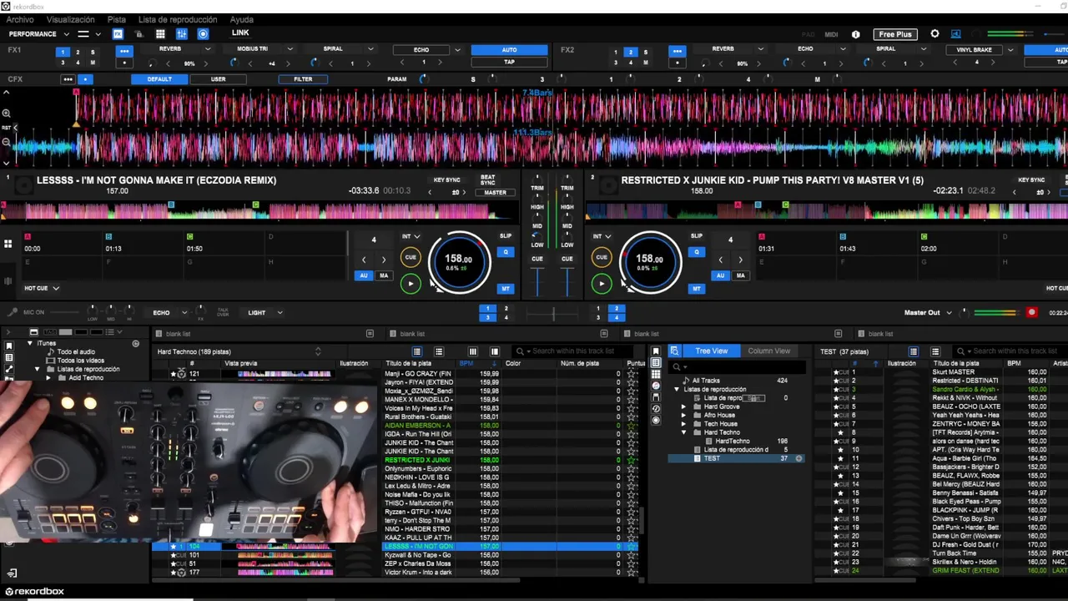Viewport: 1068px width, 601px height.
Task: Click the waveform zoom-in magnifier
Action: pyautogui.click(x=6, y=113)
